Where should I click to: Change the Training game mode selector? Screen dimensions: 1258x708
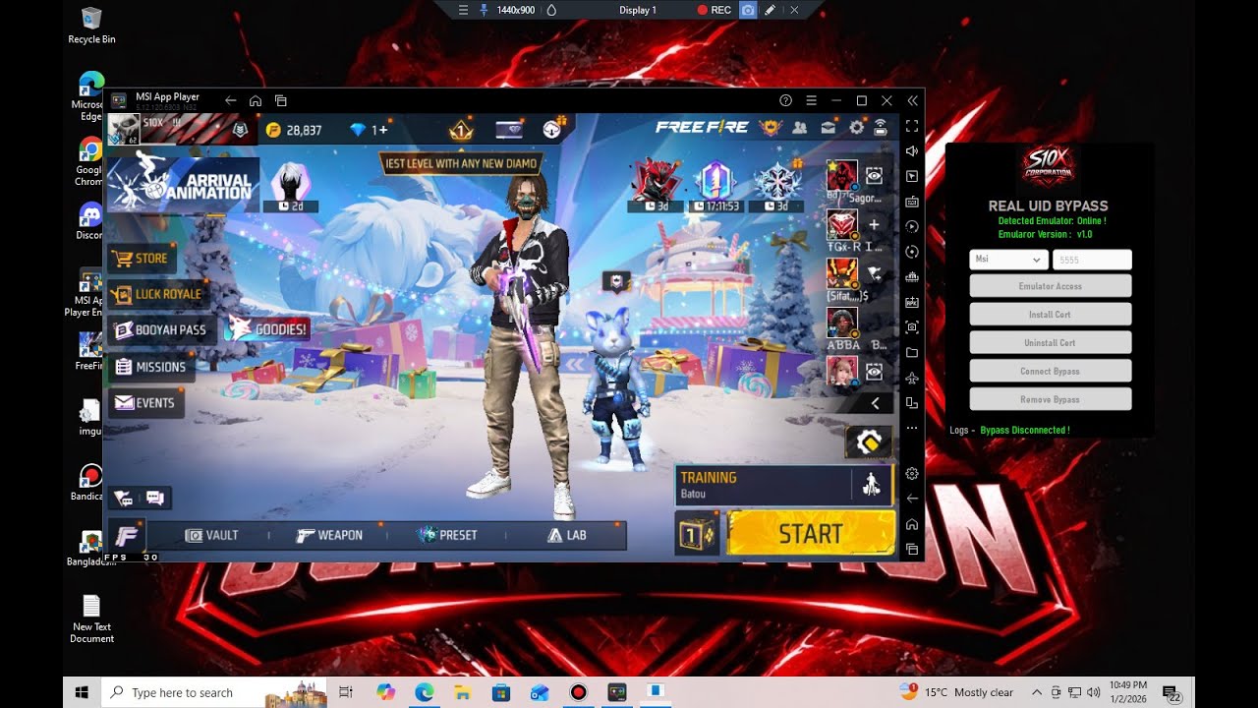pos(784,485)
